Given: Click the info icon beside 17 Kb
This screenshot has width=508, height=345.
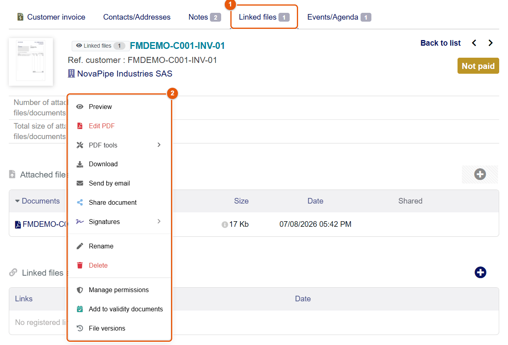Looking at the screenshot, I should coord(225,225).
